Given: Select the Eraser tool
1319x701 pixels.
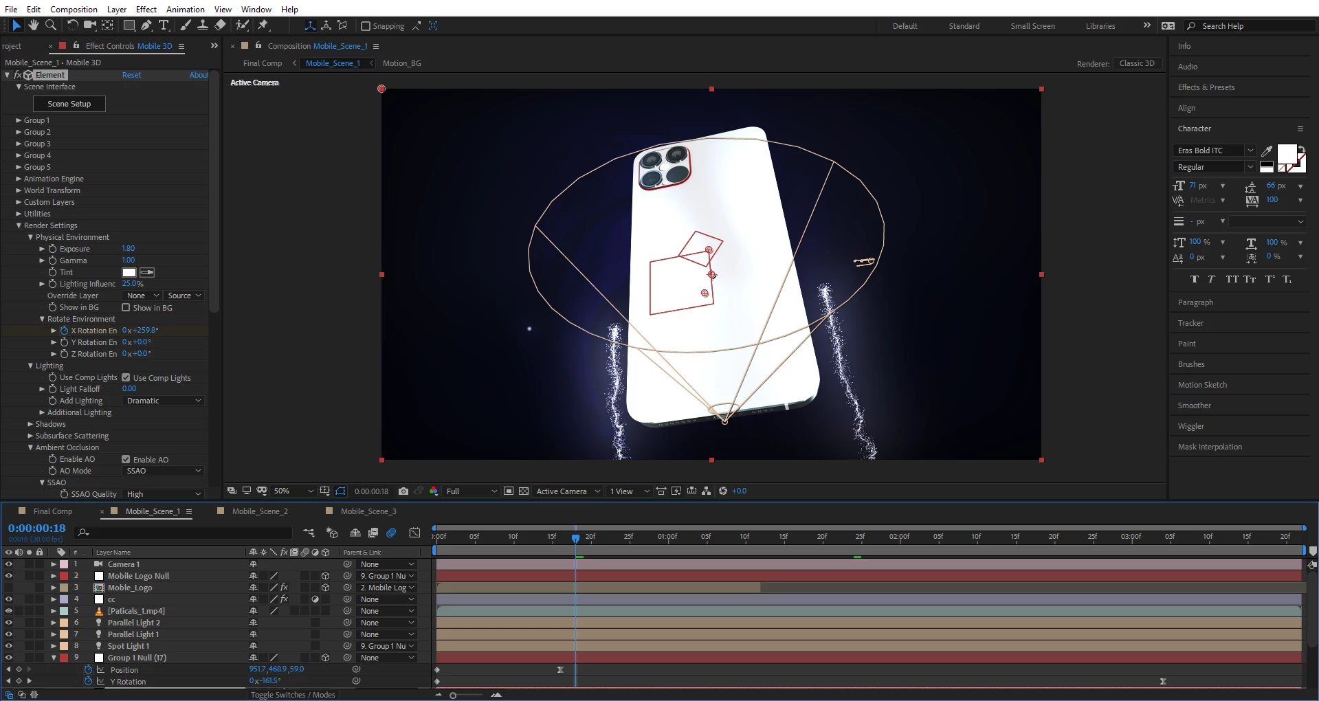Looking at the screenshot, I should pyautogui.click(x=220, y=25).
